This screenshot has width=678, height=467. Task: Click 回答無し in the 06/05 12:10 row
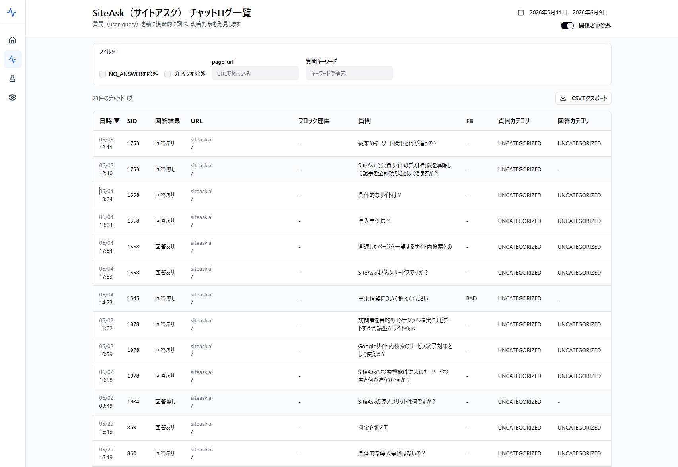click(x=165, y=169)
